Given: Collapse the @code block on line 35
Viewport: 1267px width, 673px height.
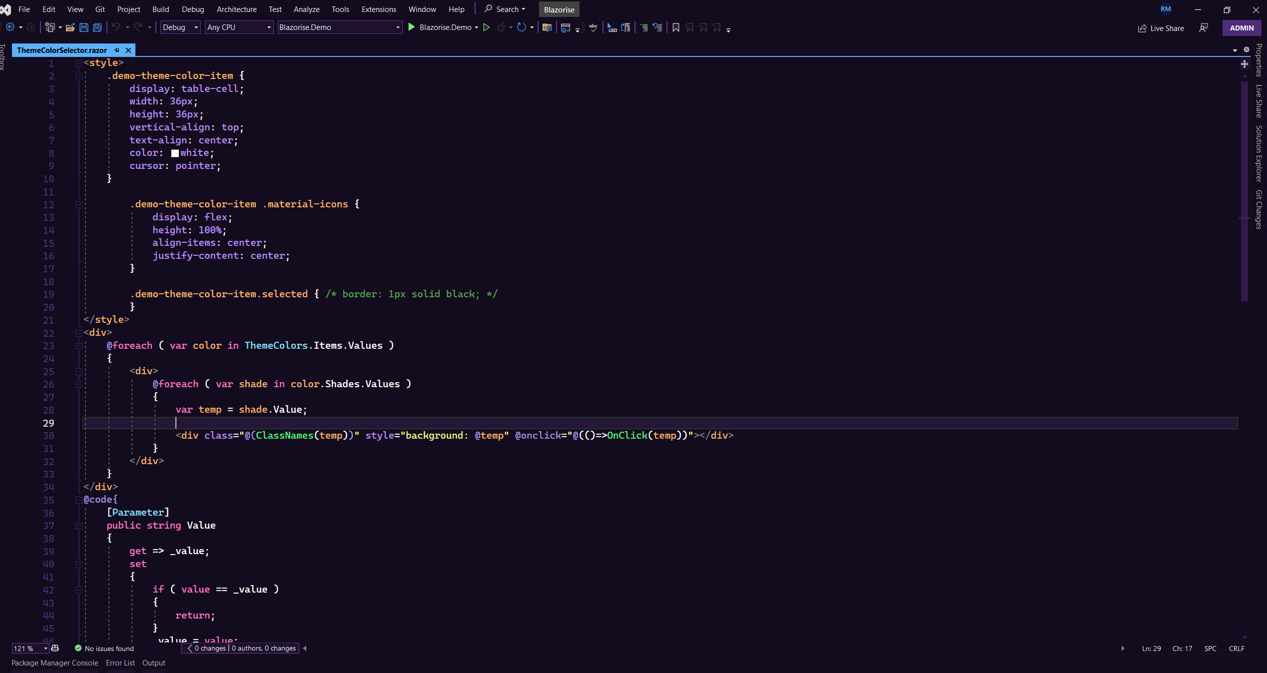Looking at the screenshot, I should tap(78, 500).
